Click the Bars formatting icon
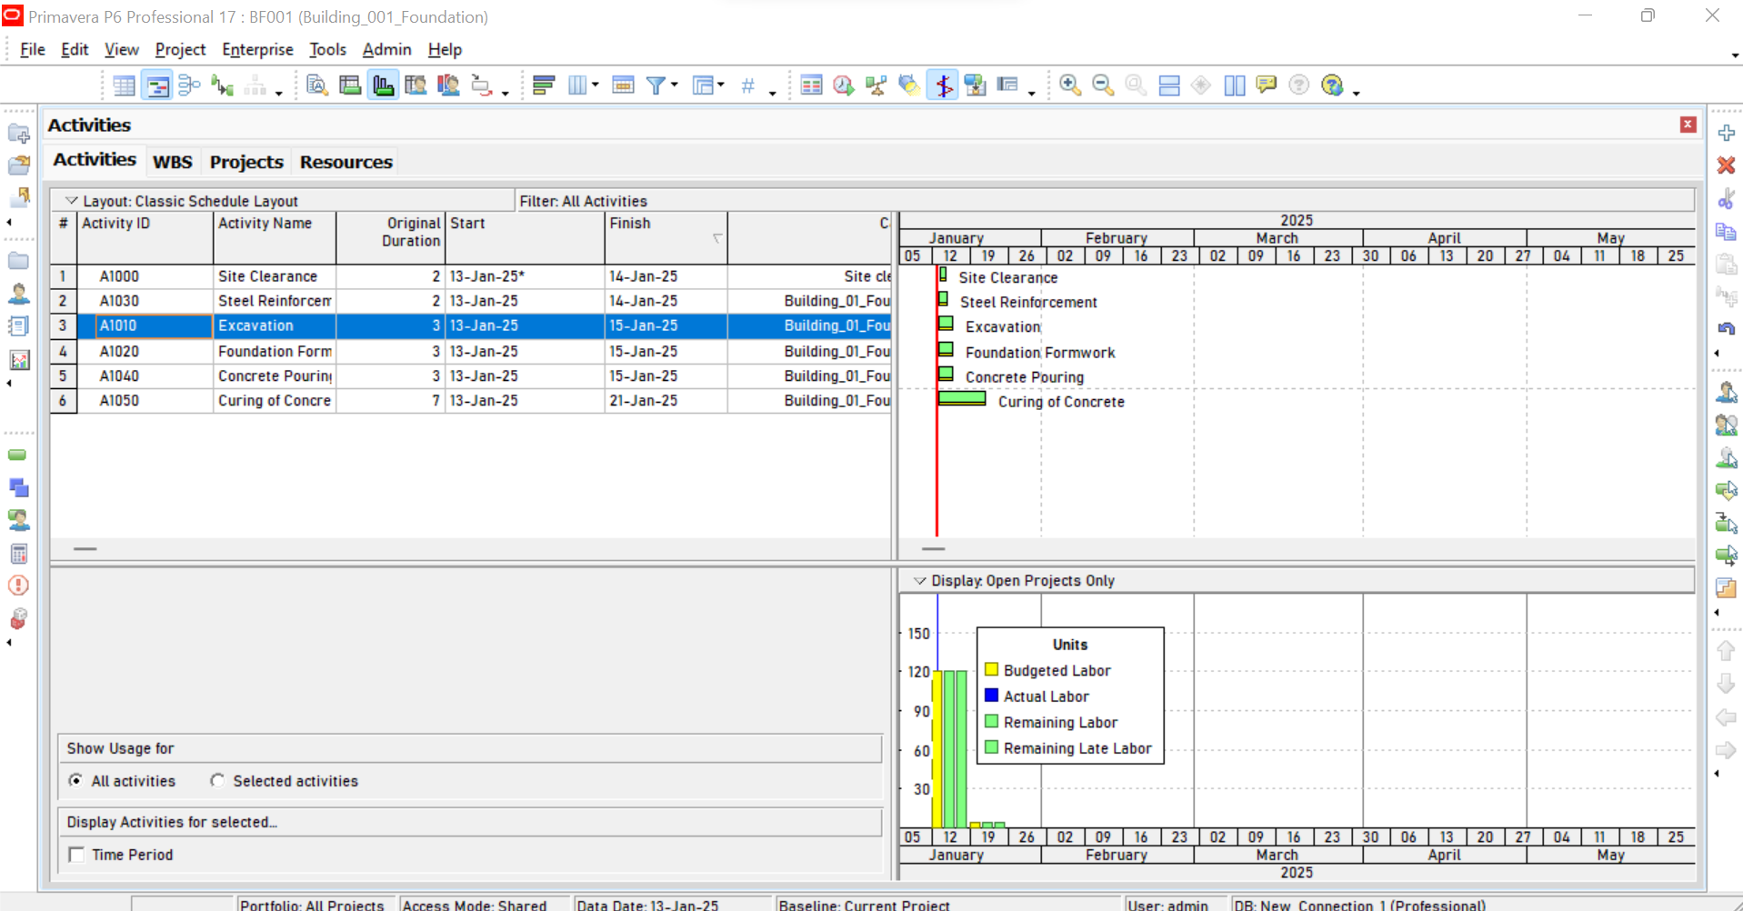 coord(544,85)
